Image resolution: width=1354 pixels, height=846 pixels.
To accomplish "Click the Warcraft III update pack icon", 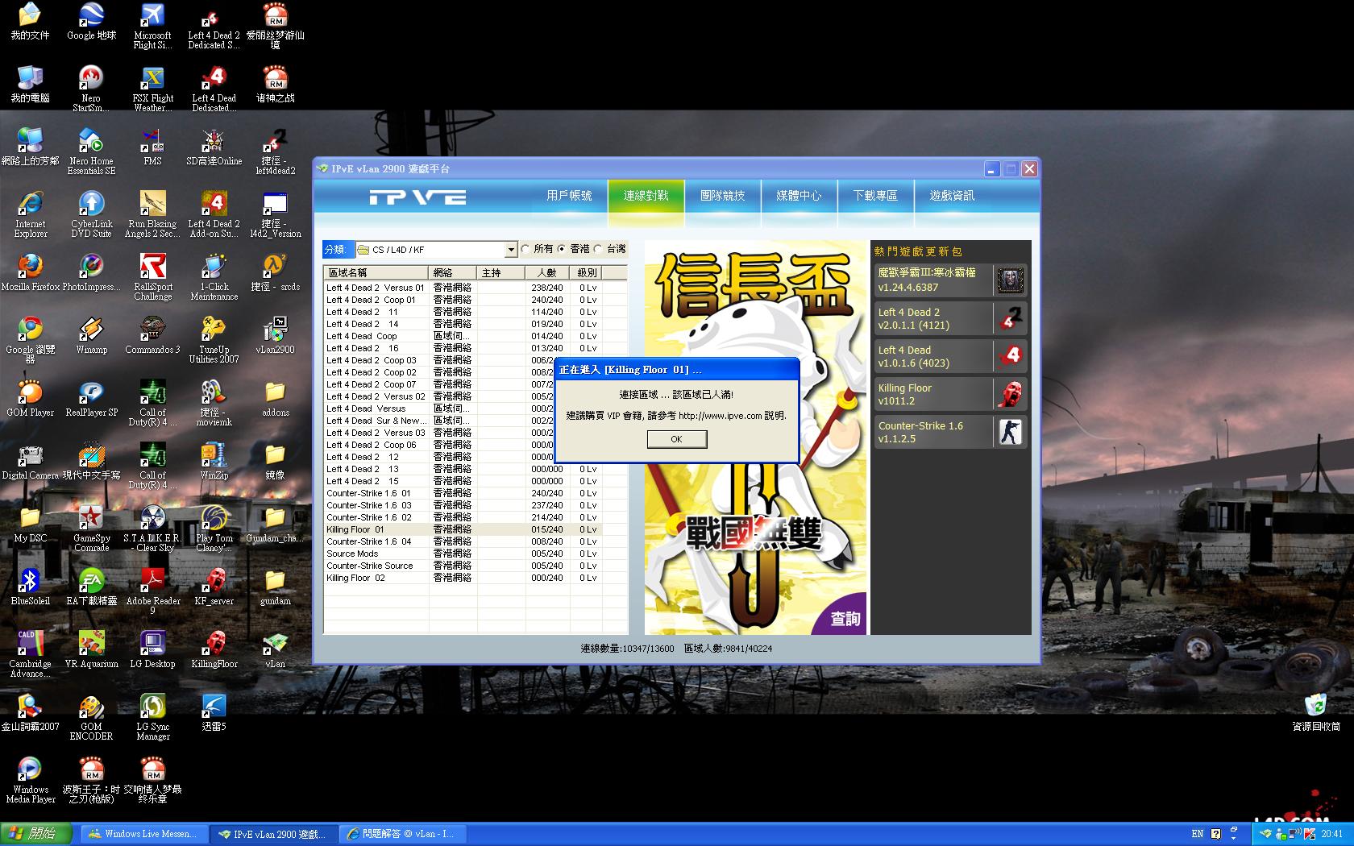I will 1010,280.
